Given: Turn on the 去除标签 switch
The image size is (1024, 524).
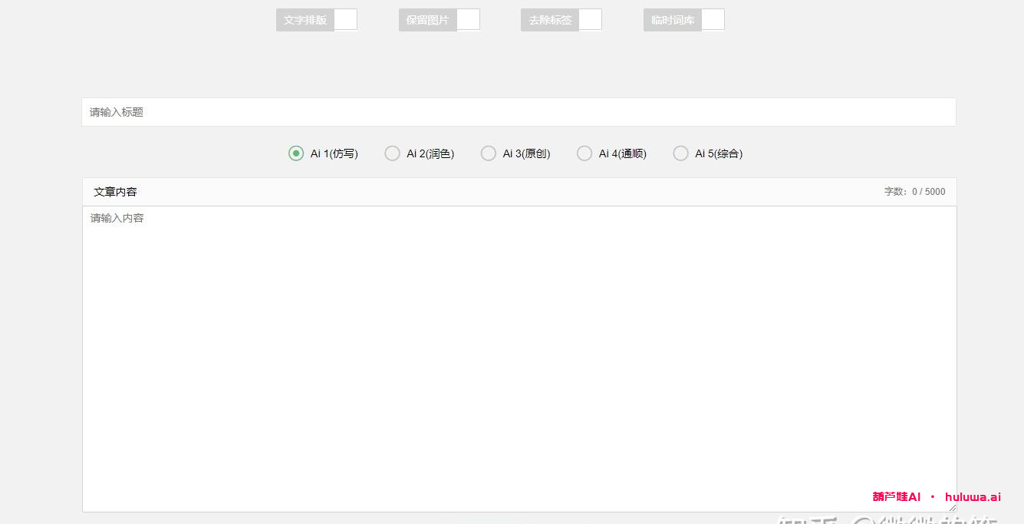Looking at the screenshot, I should point(590,20).
